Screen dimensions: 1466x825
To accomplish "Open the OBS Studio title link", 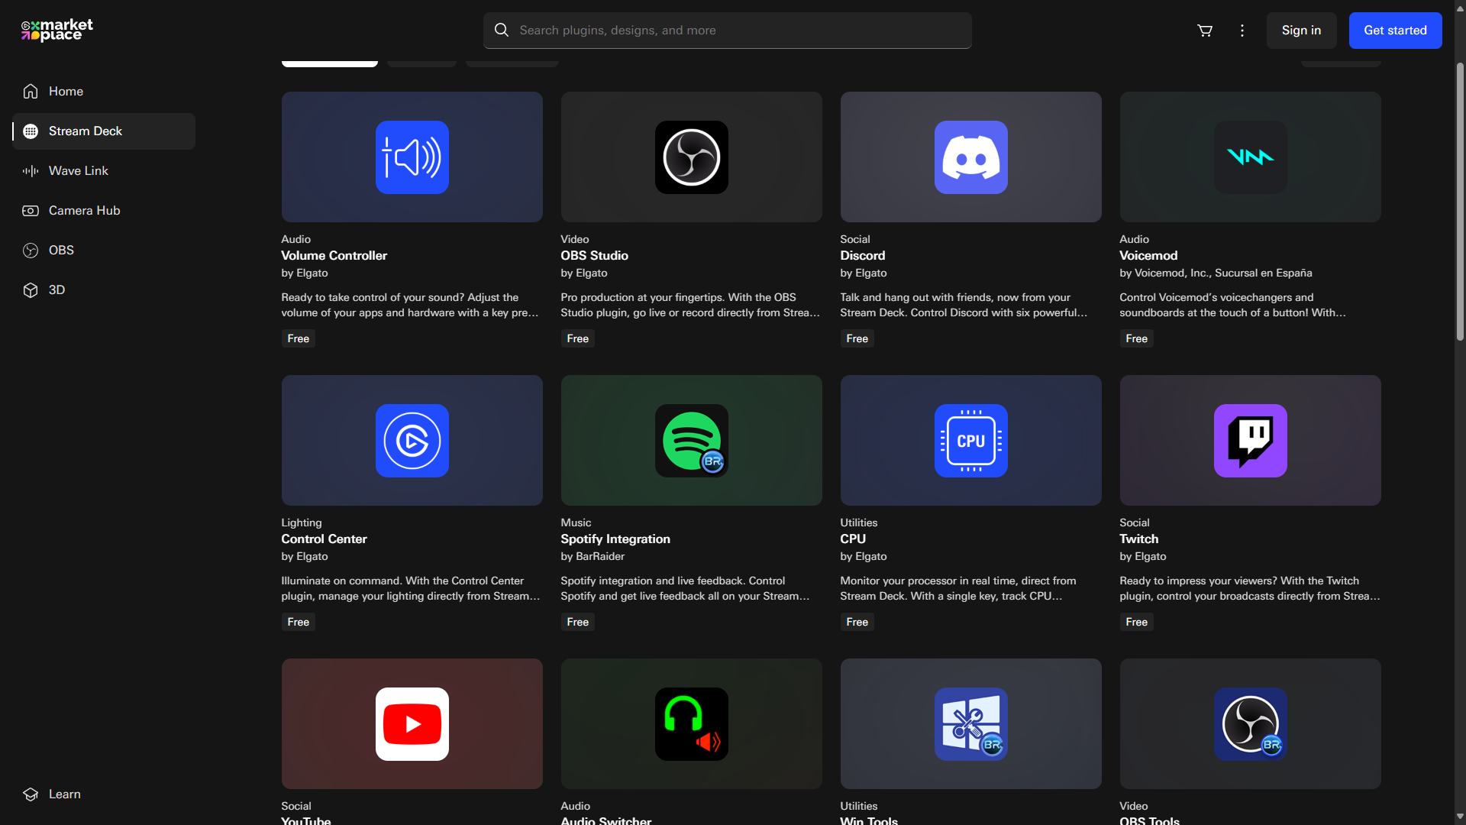I will point(594,256).
